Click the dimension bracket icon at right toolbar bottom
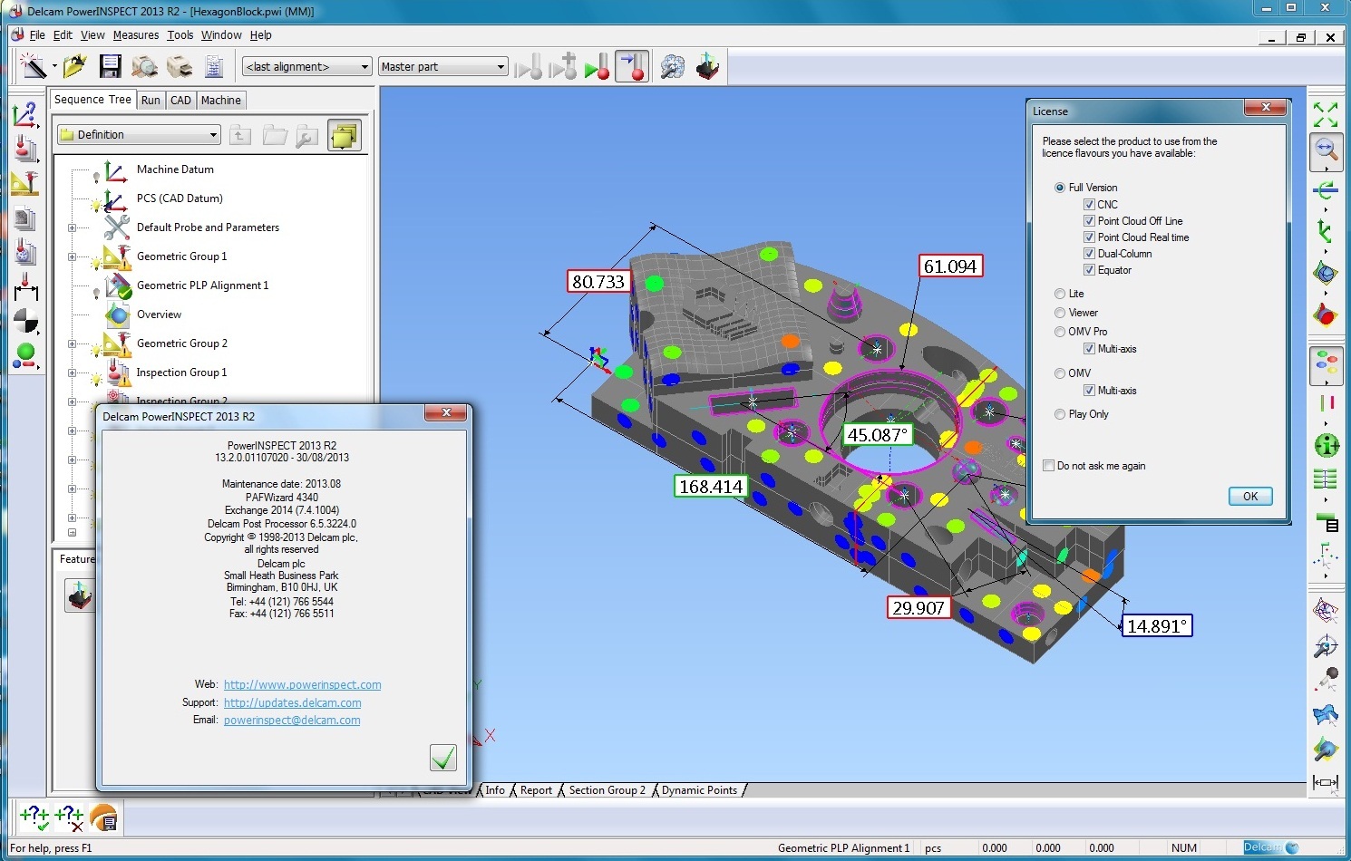The width and height of the screenshot is (1351, 861). [x=1326, y=782]
